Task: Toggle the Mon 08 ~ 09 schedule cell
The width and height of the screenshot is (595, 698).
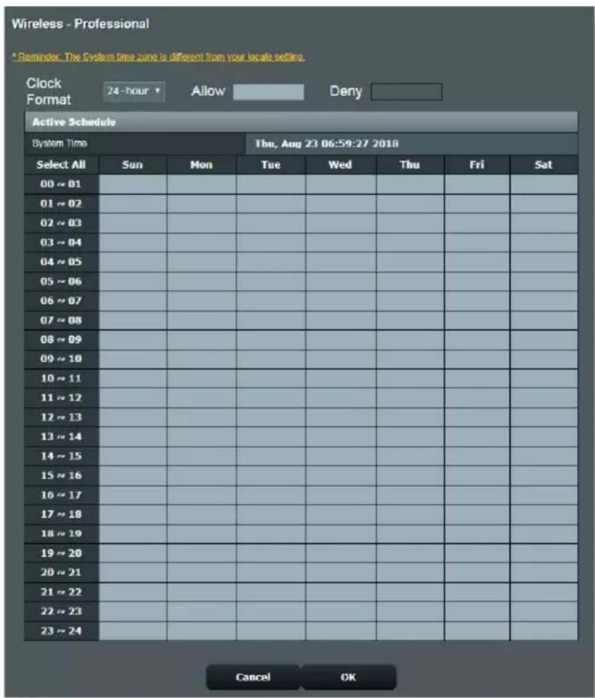Action: coord(201,340)
